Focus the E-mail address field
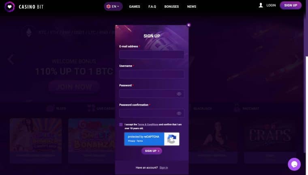 click(x=152, y=55)
